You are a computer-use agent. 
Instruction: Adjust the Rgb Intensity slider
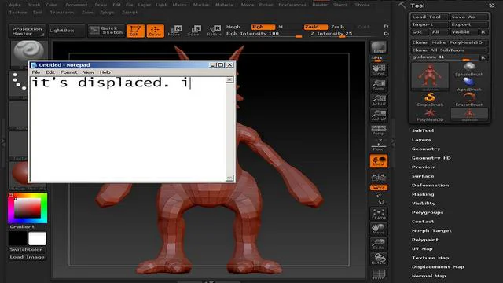[264, 34]
